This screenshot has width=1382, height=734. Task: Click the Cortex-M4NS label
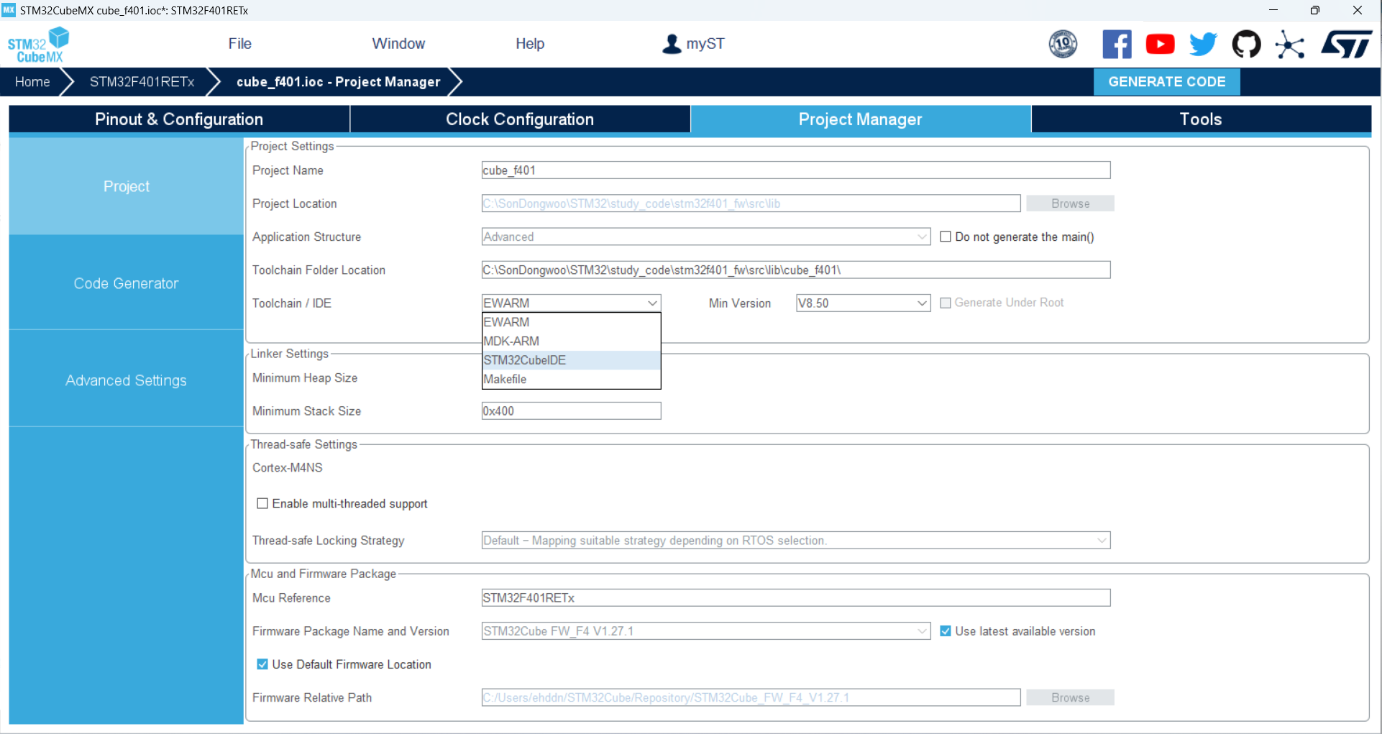(288, 467)
